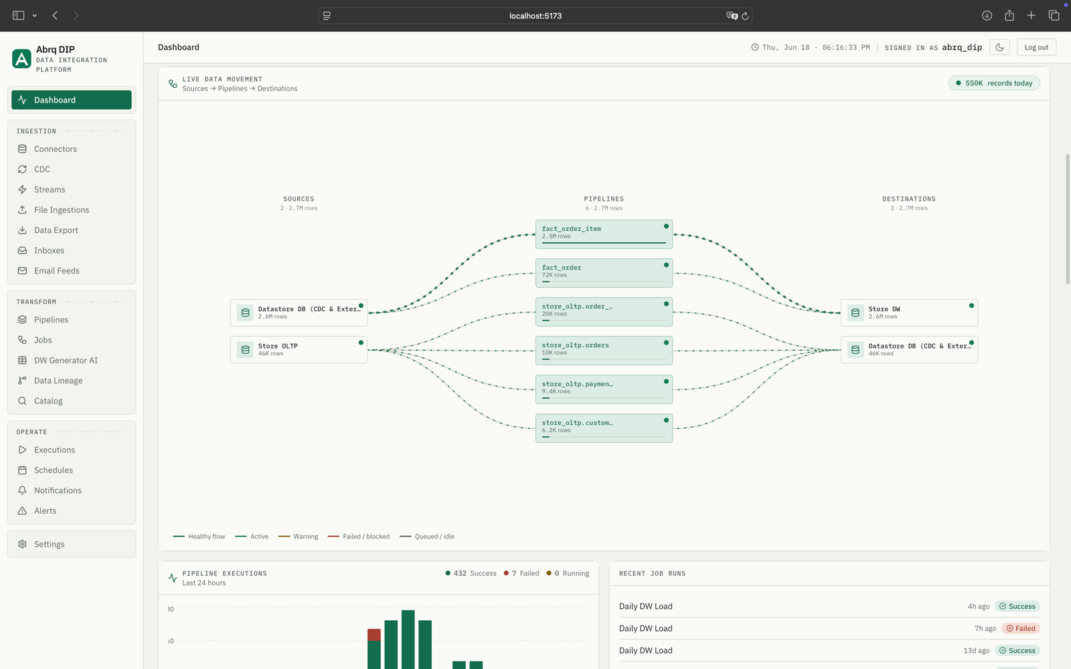Click the Pipelines layers icon in sidebar
The height and width of the screenshot is (669, 1071).
click(x=22, y=320)
